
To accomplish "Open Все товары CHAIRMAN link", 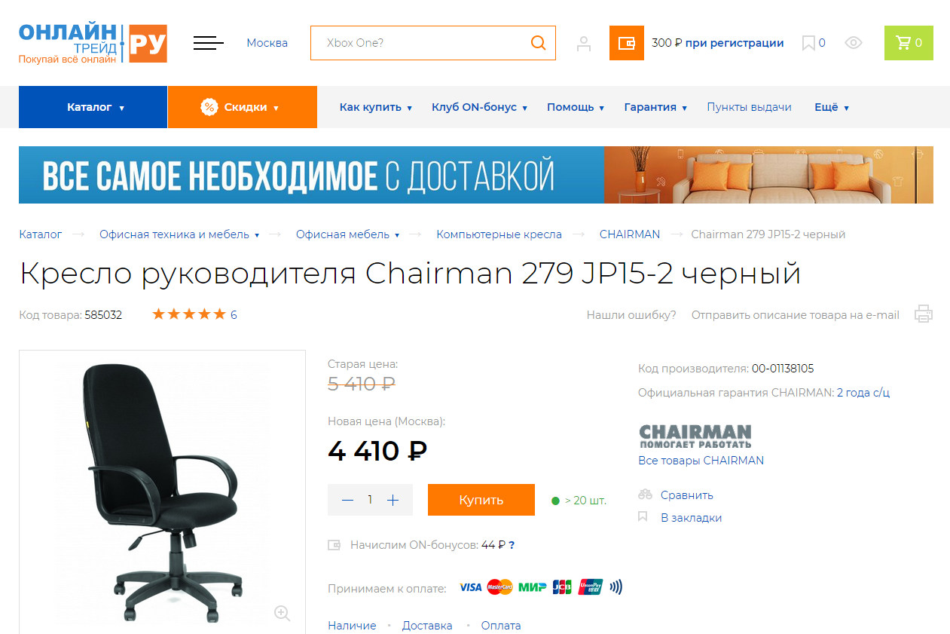I will tap(701, 461).
